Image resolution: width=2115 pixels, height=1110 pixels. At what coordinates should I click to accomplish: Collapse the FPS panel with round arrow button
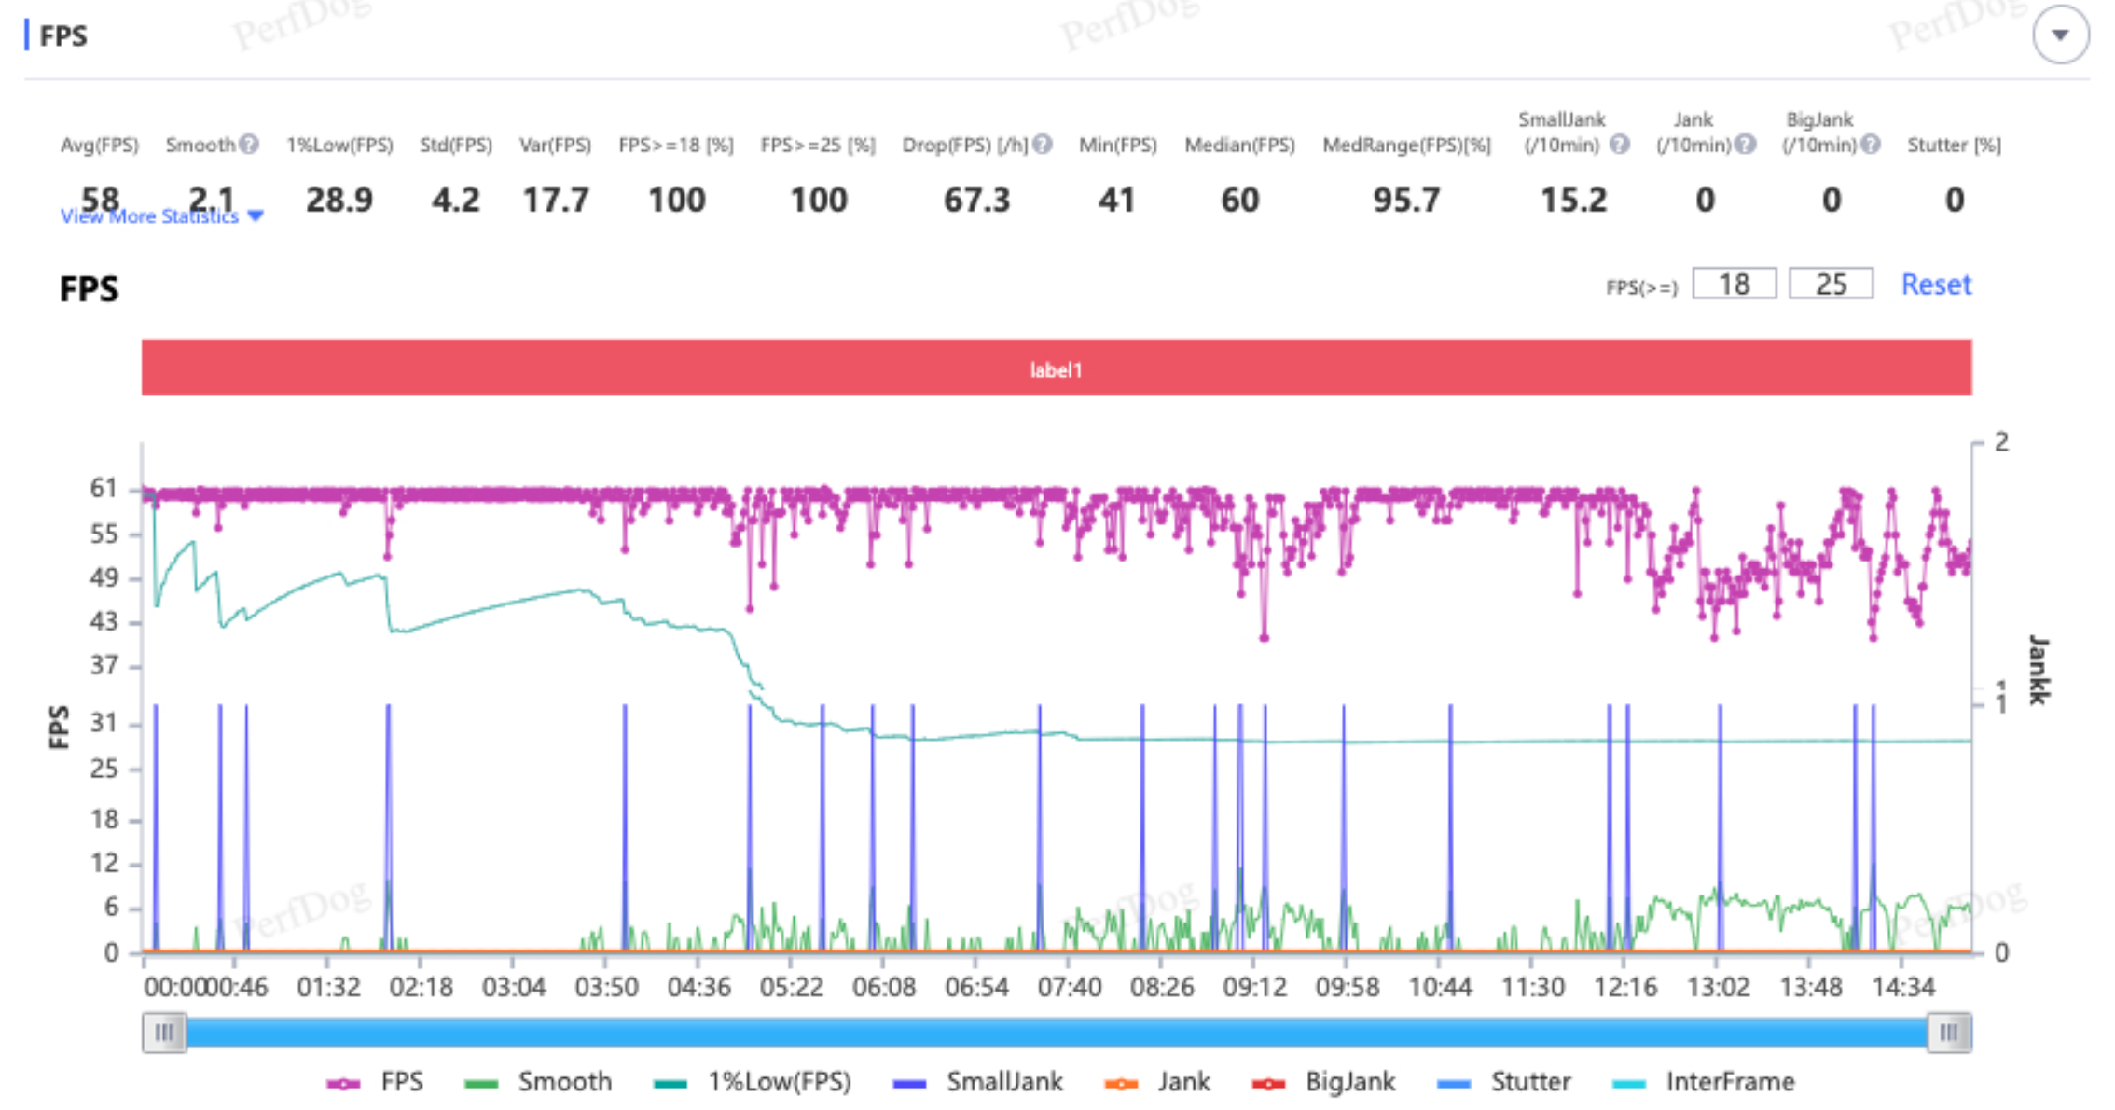click(2060, 35)
